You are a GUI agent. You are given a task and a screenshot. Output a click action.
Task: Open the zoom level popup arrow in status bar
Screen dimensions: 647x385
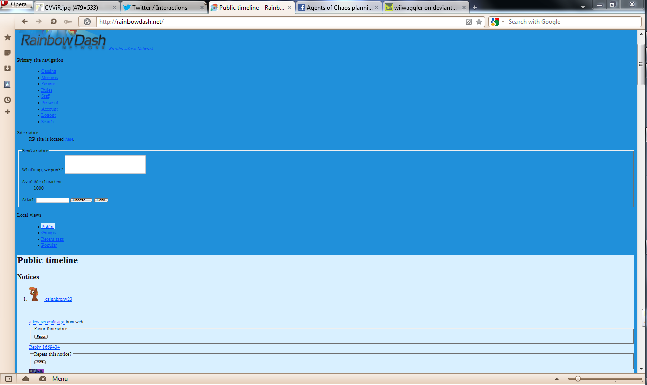pos(556,379)
